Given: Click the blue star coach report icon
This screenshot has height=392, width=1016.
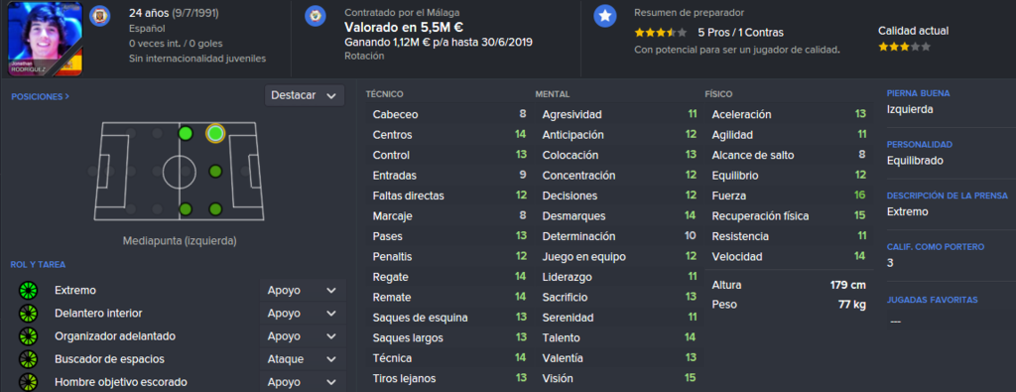Looking at the screenshot, I should pyautogui.click(x=605, y=17).
